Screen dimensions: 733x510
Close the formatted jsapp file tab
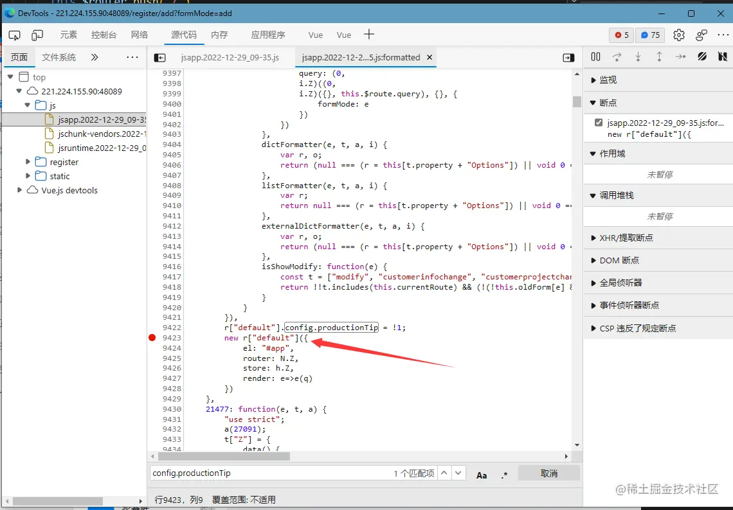tap(429, 57)
